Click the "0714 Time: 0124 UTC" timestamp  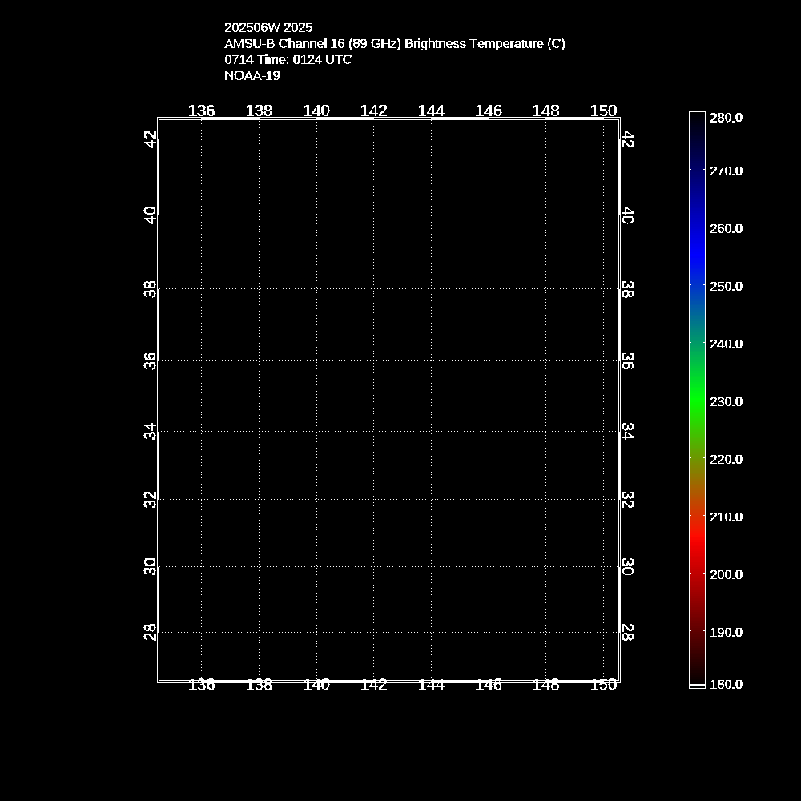pyautogui.click(x=288, y=59)
